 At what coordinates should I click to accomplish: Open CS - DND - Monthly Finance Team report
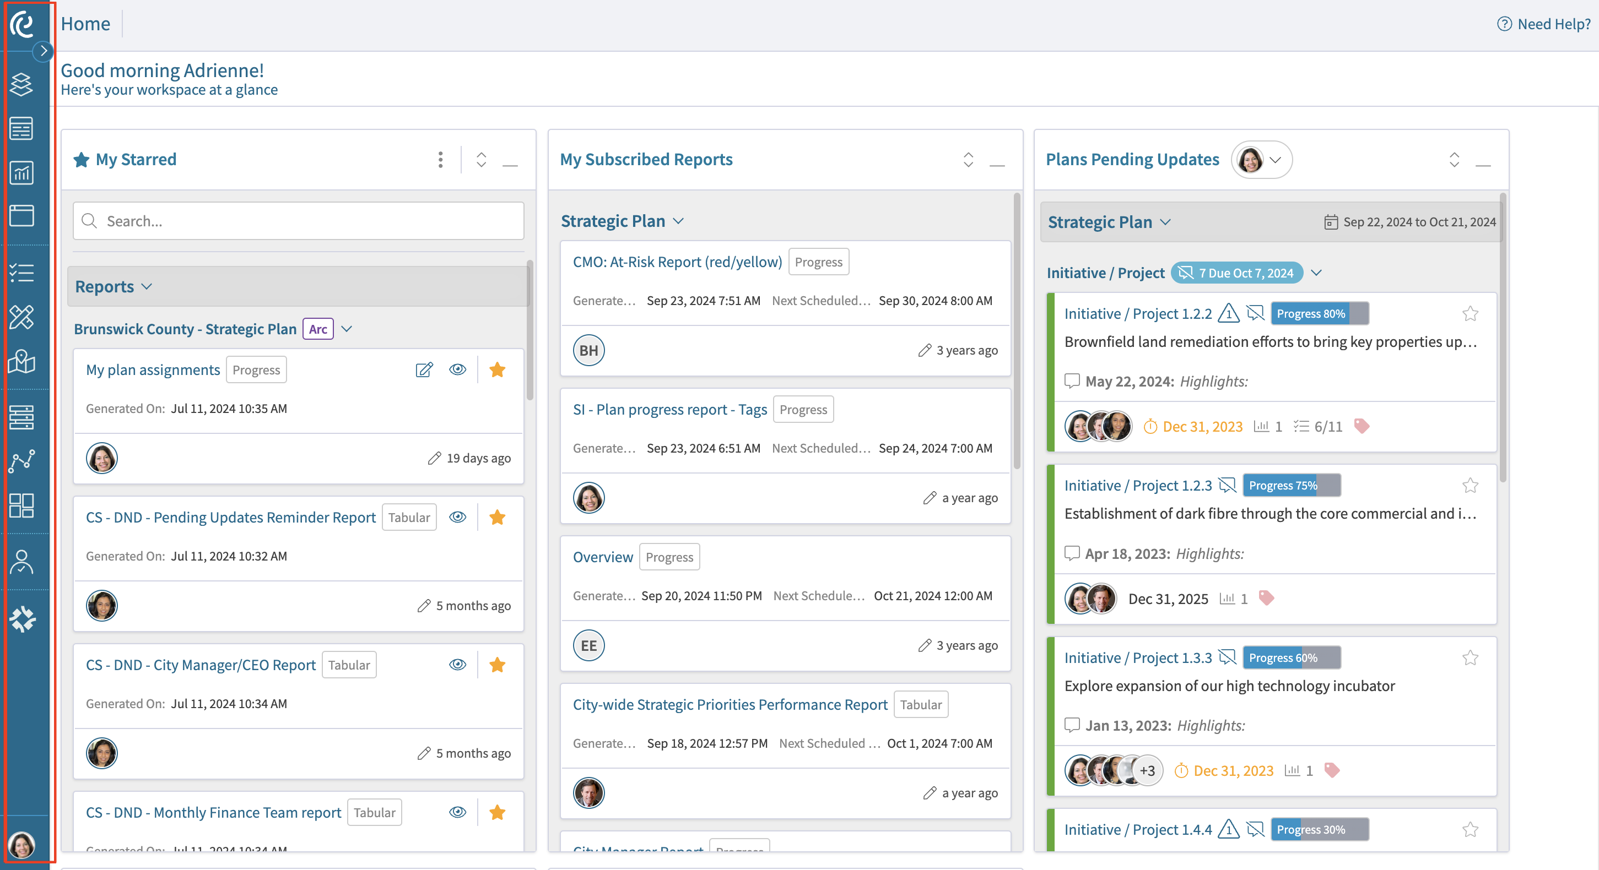[x=214, y=812]
